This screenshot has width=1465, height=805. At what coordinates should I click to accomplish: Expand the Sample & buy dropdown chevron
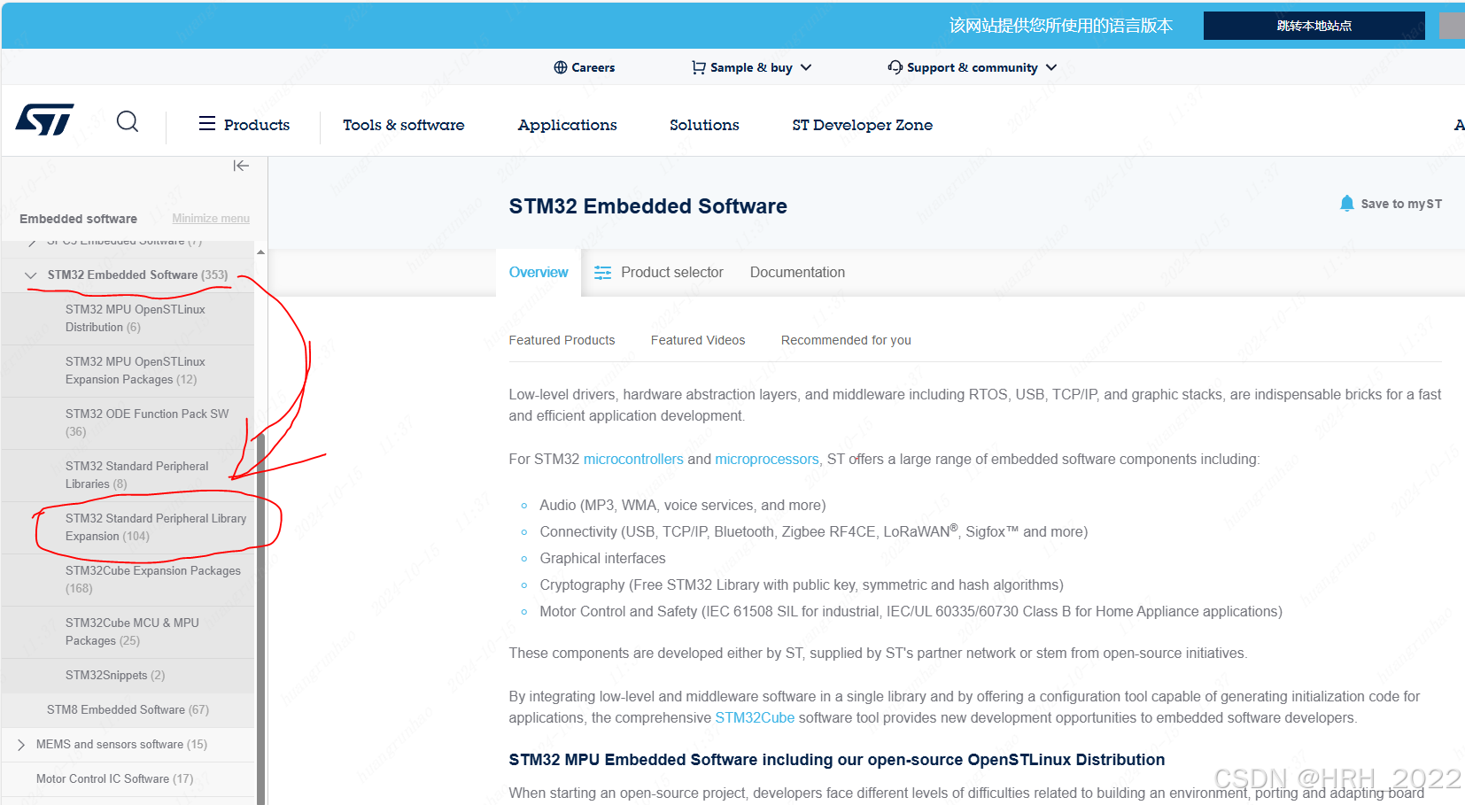pyautogui.click(x=806, y=67)
